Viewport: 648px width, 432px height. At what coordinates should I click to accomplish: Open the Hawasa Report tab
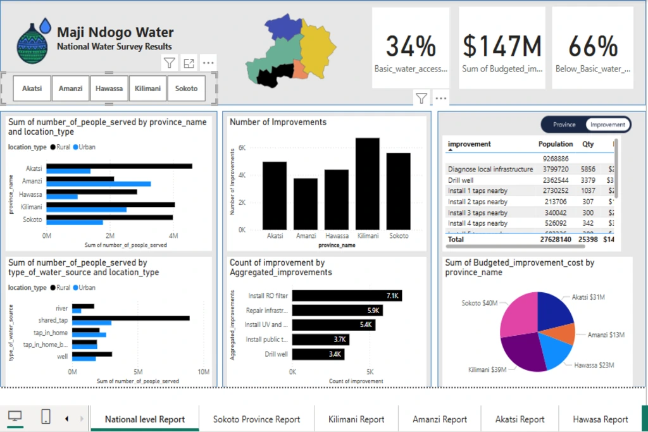click(600, 419)
